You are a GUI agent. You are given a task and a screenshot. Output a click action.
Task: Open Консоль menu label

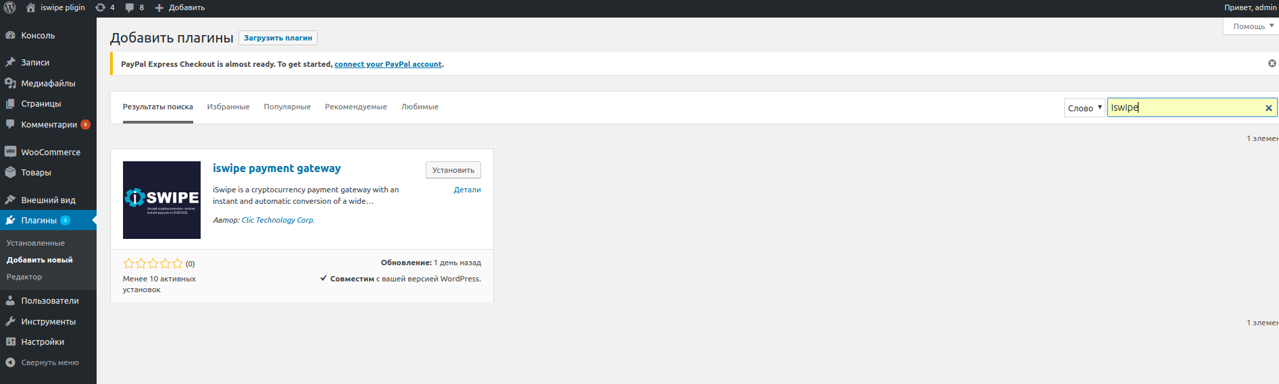pyautogui.click(x=38, y=35)
